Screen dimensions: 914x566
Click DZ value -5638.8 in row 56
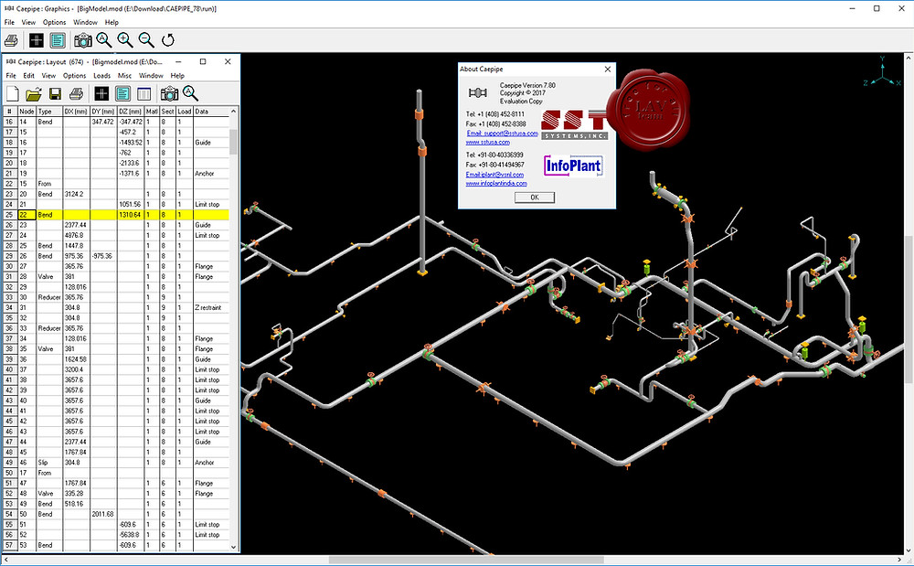(x=131, y=535)
